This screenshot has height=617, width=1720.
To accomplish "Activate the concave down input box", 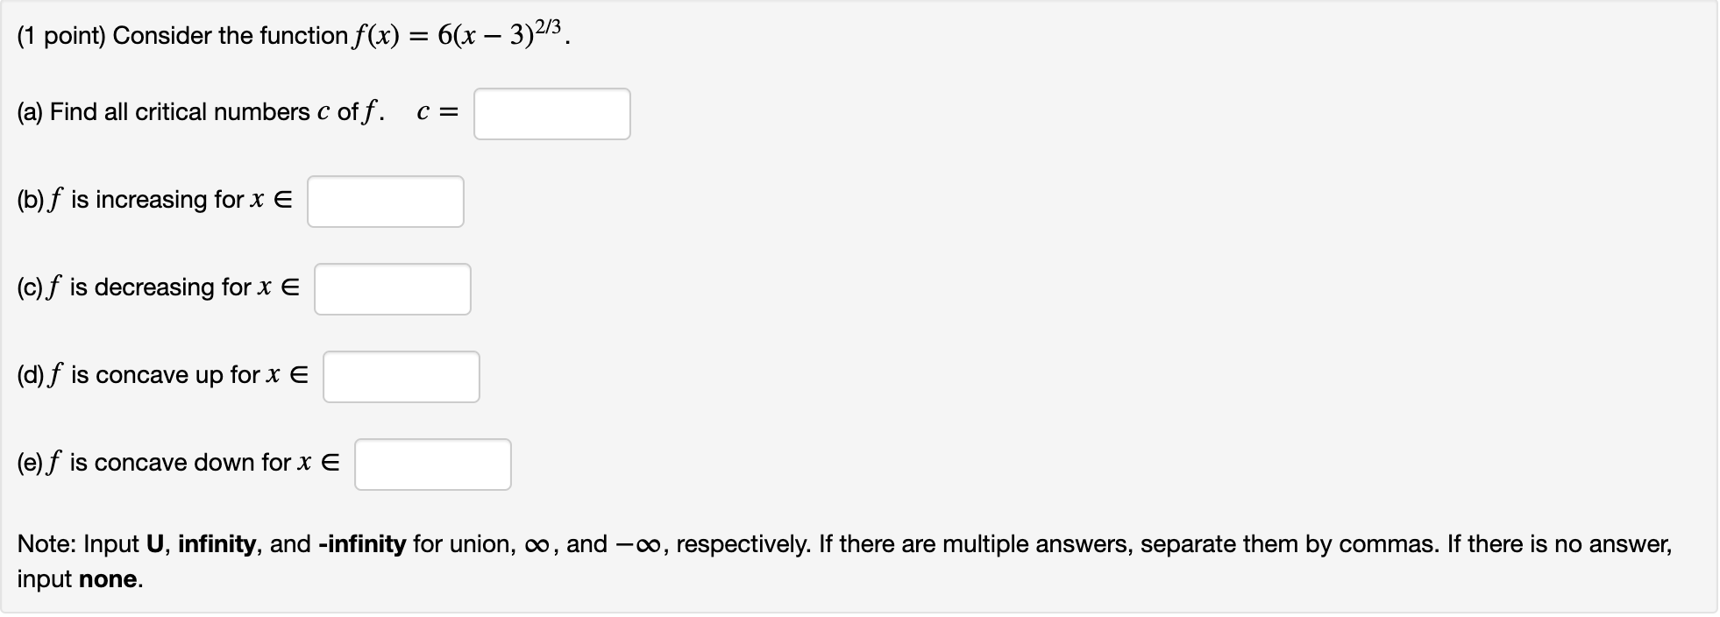I will tap(432, 465).
